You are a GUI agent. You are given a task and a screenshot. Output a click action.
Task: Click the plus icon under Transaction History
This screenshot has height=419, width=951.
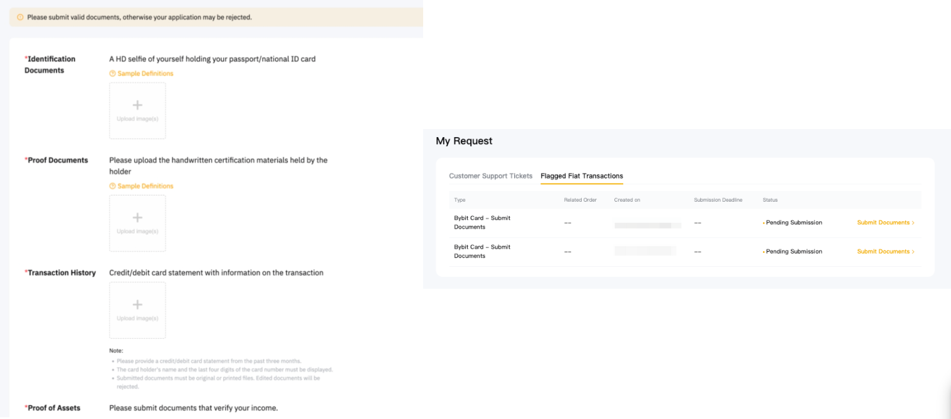click(x=137, y=305)
